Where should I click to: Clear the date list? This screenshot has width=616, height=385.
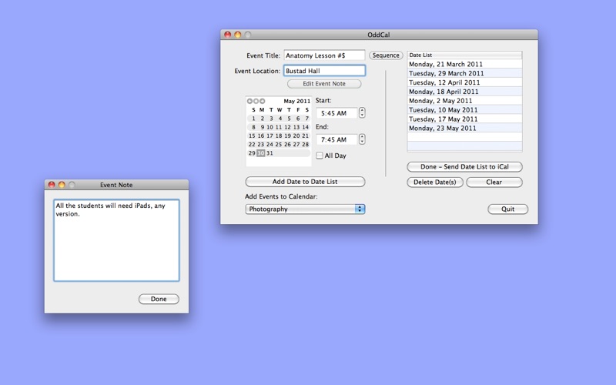pos(494,182)
